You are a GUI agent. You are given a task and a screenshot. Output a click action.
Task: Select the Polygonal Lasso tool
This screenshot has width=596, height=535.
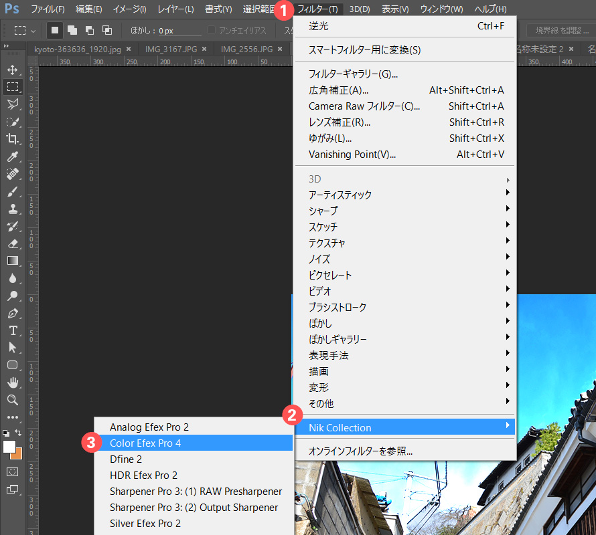pyautogui.click(x=13, y=104)
